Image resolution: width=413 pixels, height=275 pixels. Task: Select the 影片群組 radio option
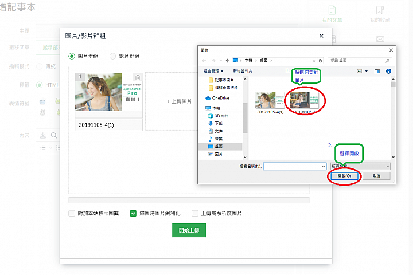[x=112, y=56]
